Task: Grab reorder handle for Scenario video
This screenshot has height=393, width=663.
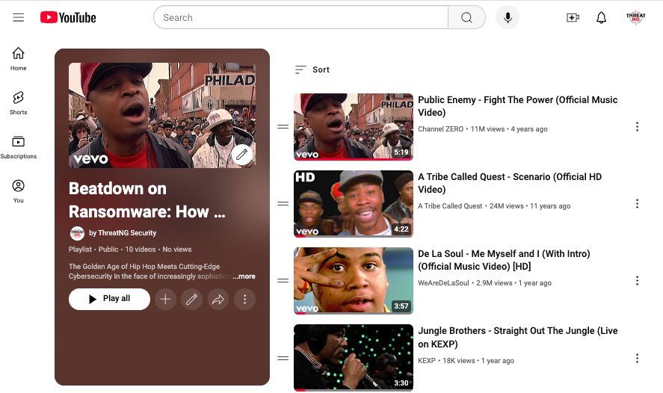Action: pos(283,204)
